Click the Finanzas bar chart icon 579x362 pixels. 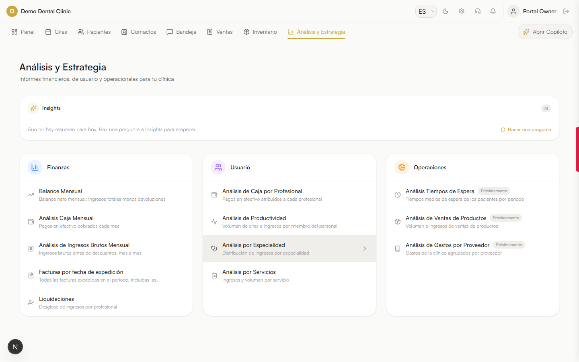coord(35,167)
